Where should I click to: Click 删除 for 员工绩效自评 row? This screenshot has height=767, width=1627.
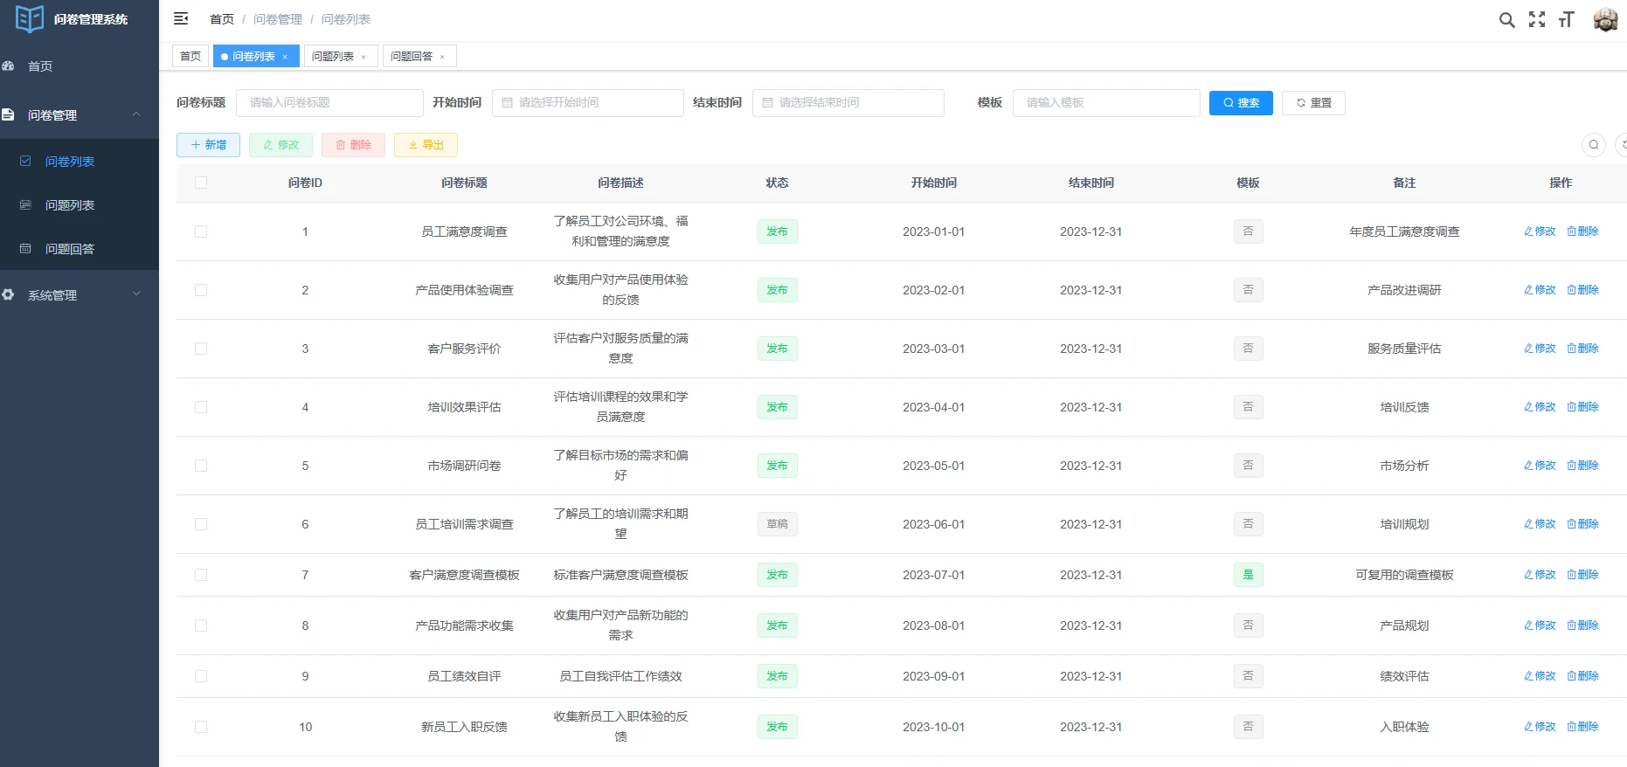[x=1582, y=676]
